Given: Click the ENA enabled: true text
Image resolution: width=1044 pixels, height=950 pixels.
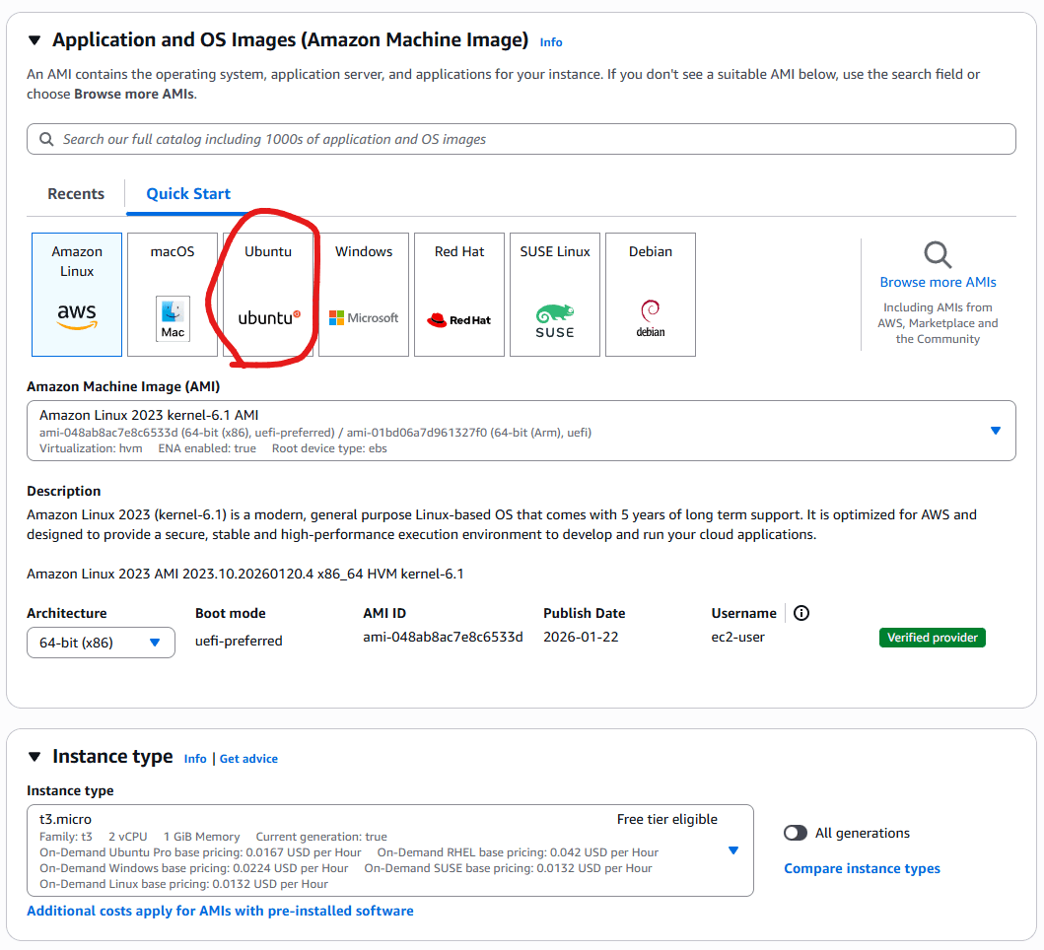Looking at the screenshot, I should 207,448.
